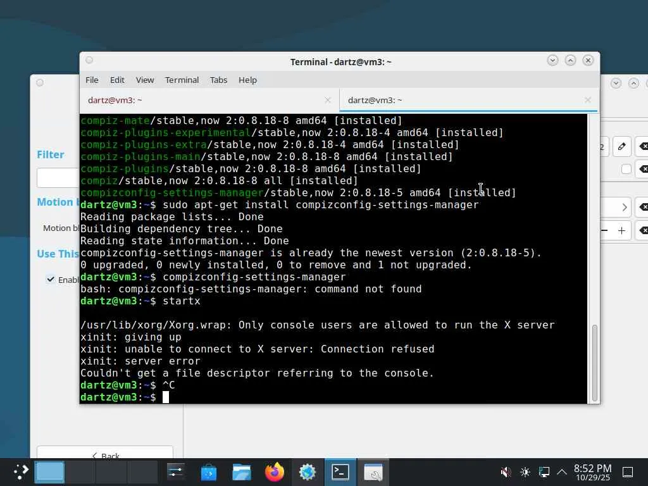Screen dimensions: 648x486
Task: Click the 'Connection refused' error line
Action: [258, 349]
